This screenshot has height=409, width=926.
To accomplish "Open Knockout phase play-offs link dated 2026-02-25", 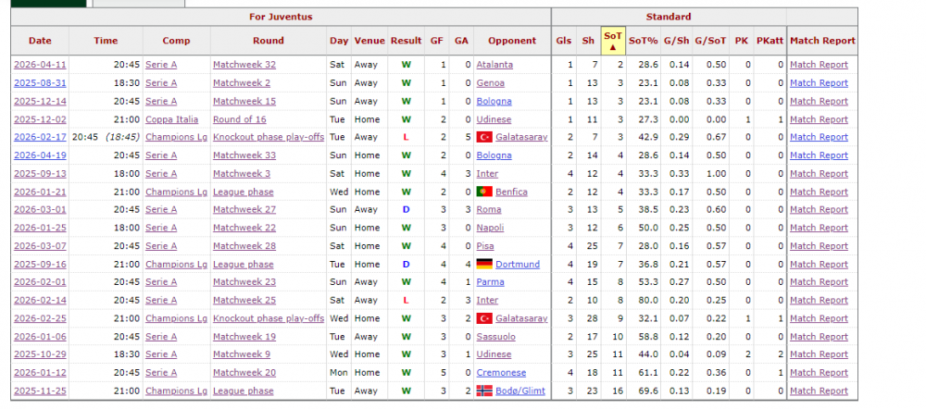I will 269,318.
